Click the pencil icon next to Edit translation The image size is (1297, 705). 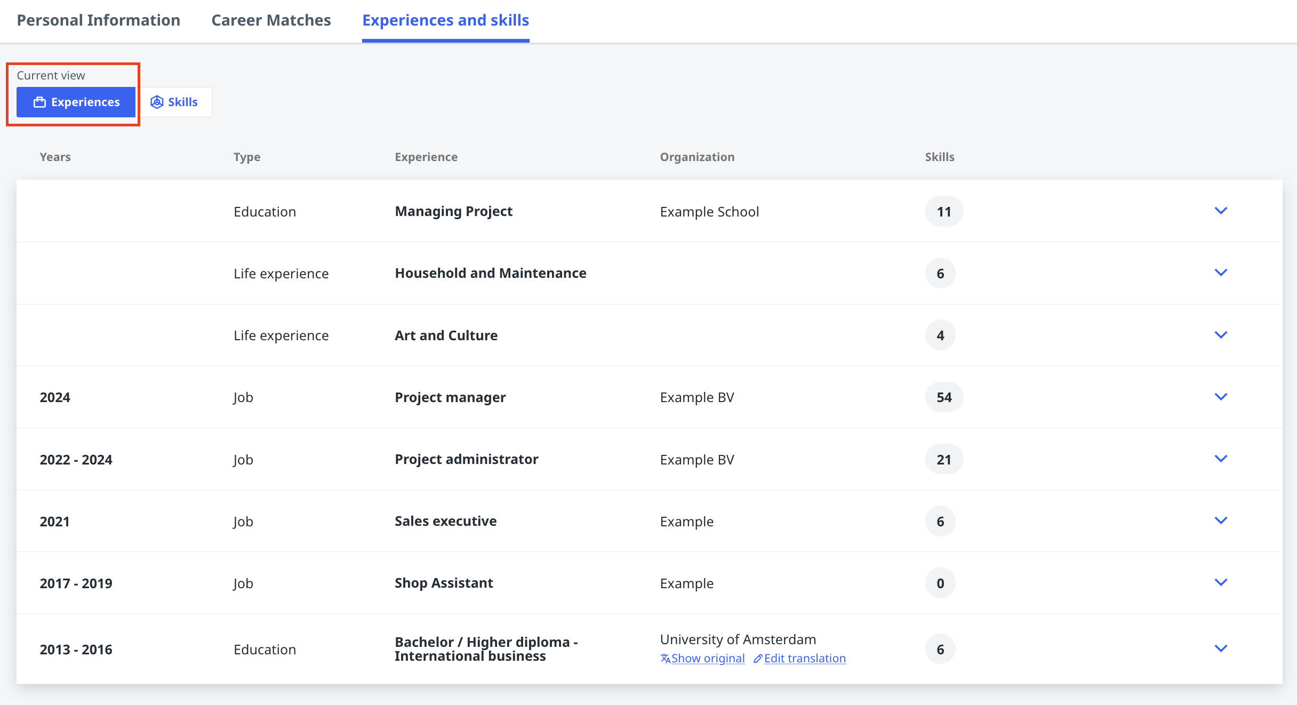(x=758, y=659)
